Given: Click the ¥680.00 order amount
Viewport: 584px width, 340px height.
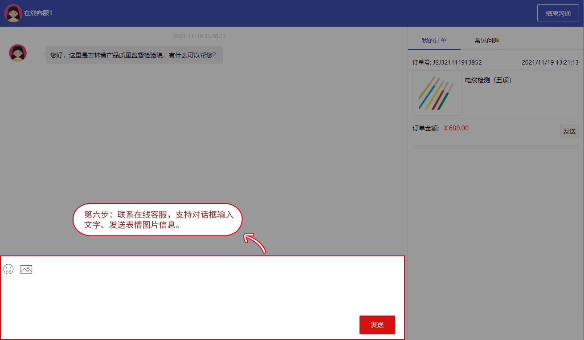Looking at the screenshot, I should (x=456, y=128).
